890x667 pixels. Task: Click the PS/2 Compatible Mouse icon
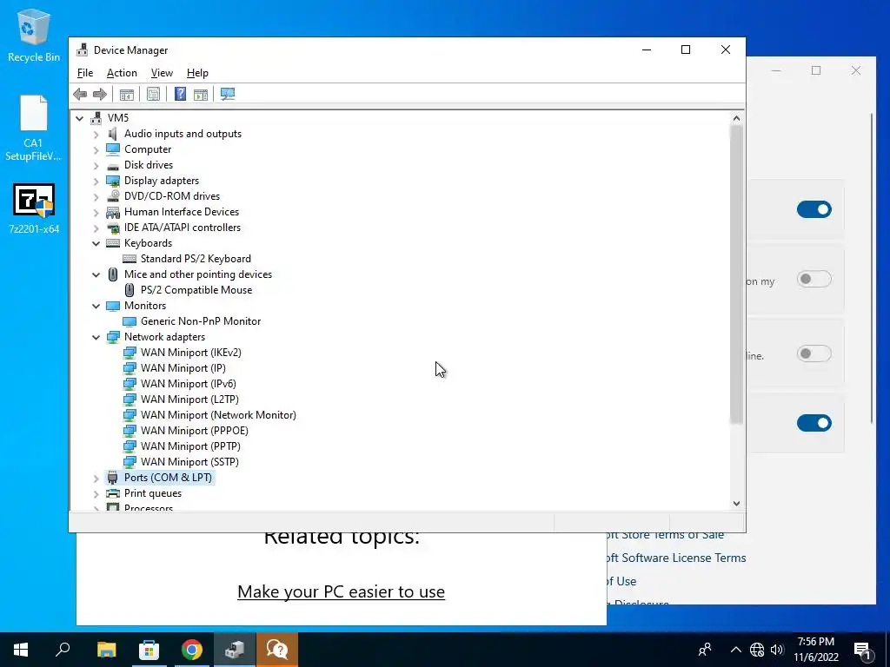(x=130, y=290)
